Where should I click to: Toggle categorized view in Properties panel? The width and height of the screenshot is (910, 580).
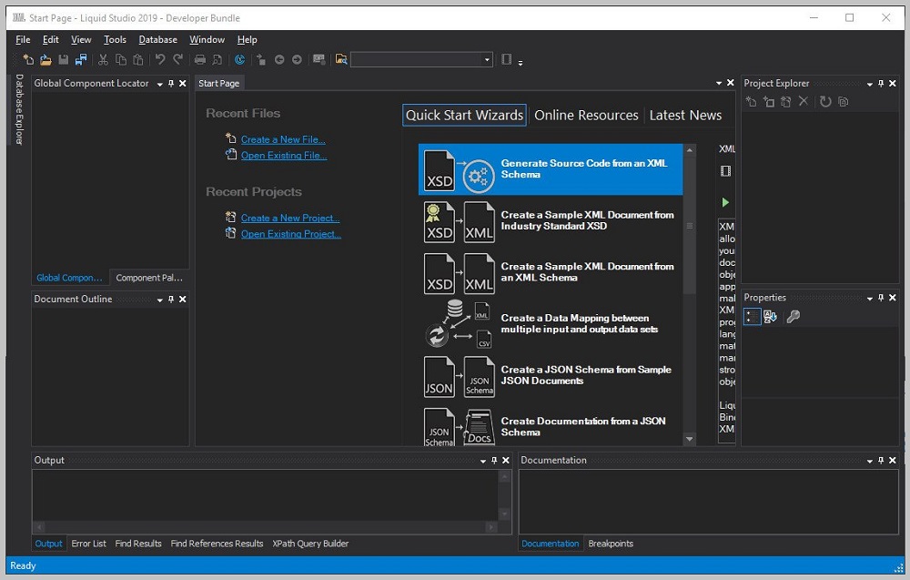coord(752,317)
